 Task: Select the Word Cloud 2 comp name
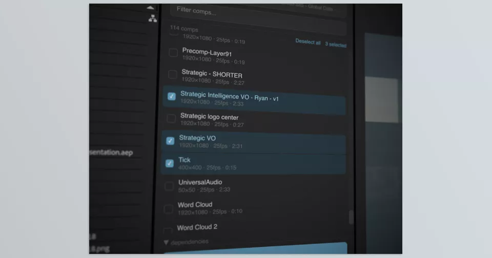coord(197,227)
